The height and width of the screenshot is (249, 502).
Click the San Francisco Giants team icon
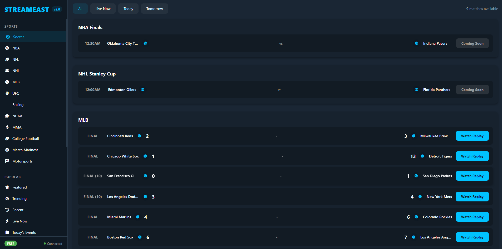coord(145,176)
